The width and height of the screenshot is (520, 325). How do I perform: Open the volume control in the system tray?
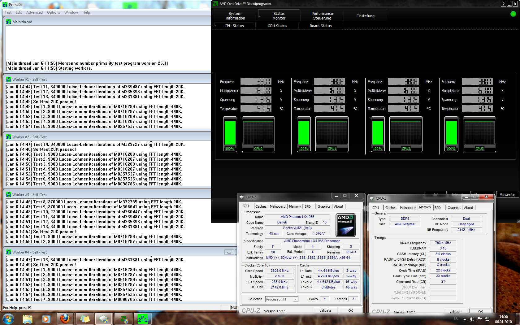(x=472, y=319)
